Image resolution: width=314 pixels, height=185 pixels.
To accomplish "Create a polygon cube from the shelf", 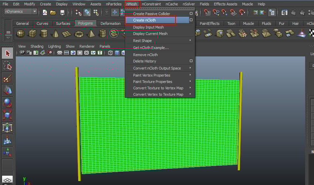I will coord(33,34).
